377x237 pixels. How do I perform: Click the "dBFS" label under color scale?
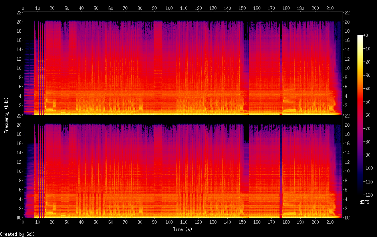(x=364, y=202)
